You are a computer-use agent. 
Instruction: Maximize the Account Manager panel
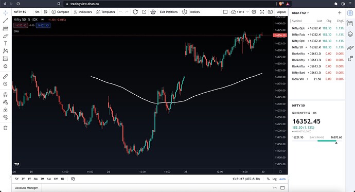[x=282, y=188]
